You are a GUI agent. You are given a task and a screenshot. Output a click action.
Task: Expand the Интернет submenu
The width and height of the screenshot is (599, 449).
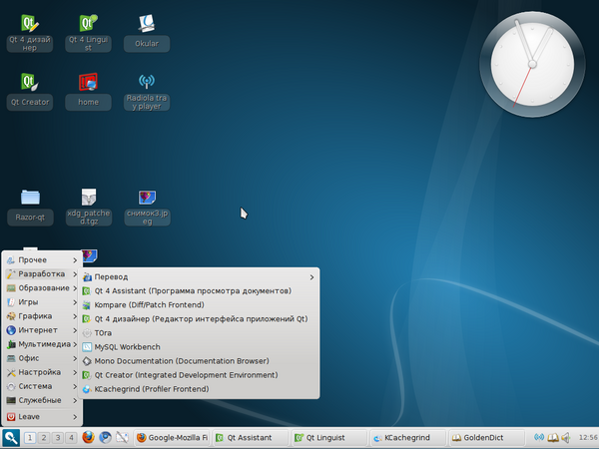tap(42, 330)
